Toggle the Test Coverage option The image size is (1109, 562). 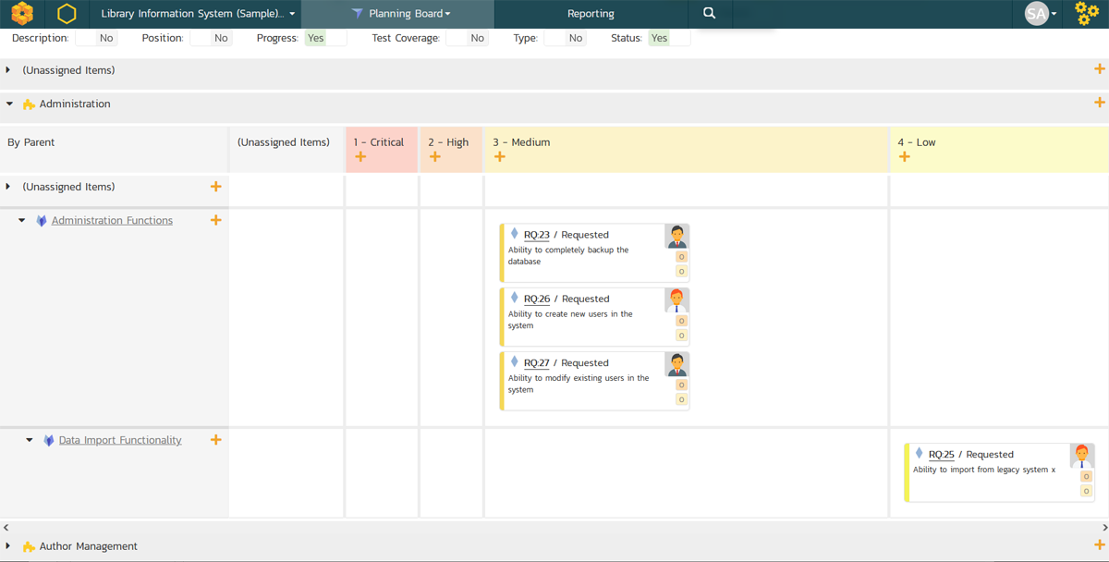(x=467, y=38)
